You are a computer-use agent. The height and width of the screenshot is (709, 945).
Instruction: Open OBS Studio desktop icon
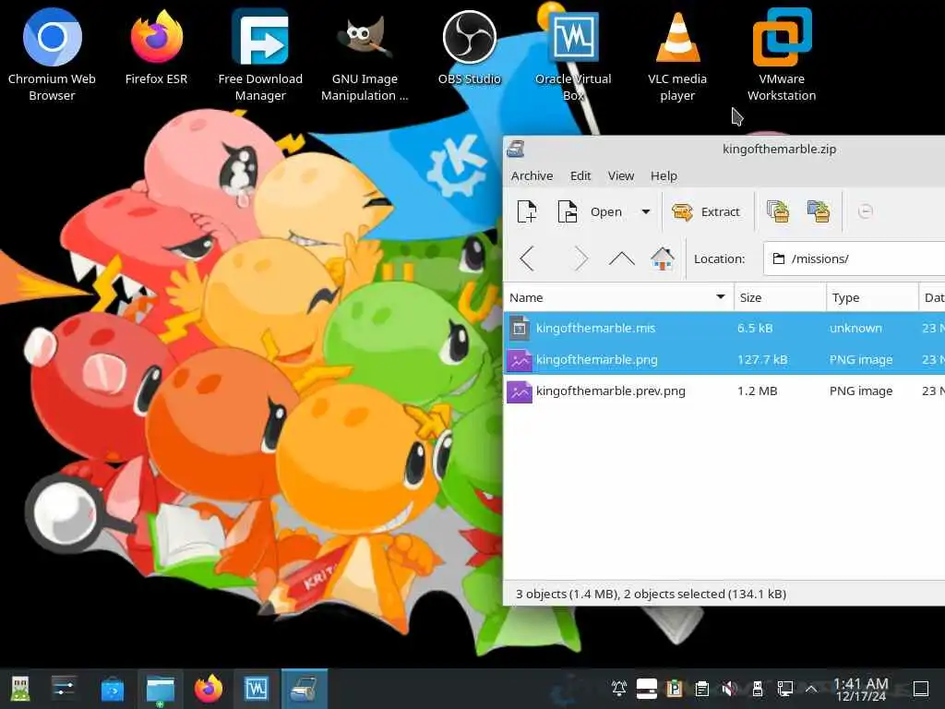469,46
